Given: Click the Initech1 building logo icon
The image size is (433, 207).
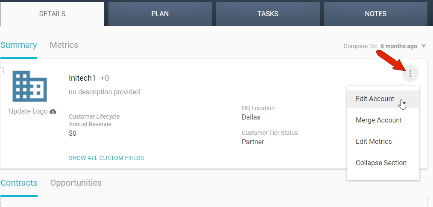Looking at the screenshot, I should pyautogui.click(x=29, y=86).
